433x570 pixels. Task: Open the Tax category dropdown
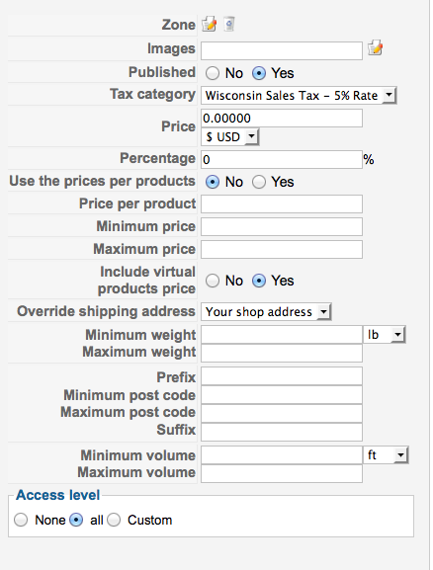pyautogui.click(x=299, y=96)
